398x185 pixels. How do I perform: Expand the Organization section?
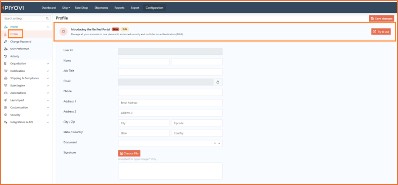48,64
